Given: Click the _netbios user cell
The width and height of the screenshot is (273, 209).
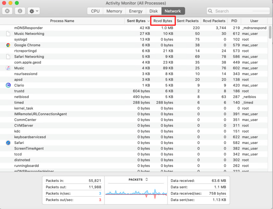Looking at the screenshot, I should tap(249, 97).
